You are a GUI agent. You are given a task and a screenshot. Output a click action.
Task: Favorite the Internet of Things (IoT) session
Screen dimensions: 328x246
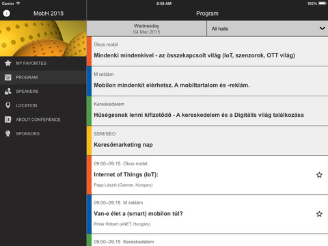click(319, 175)
